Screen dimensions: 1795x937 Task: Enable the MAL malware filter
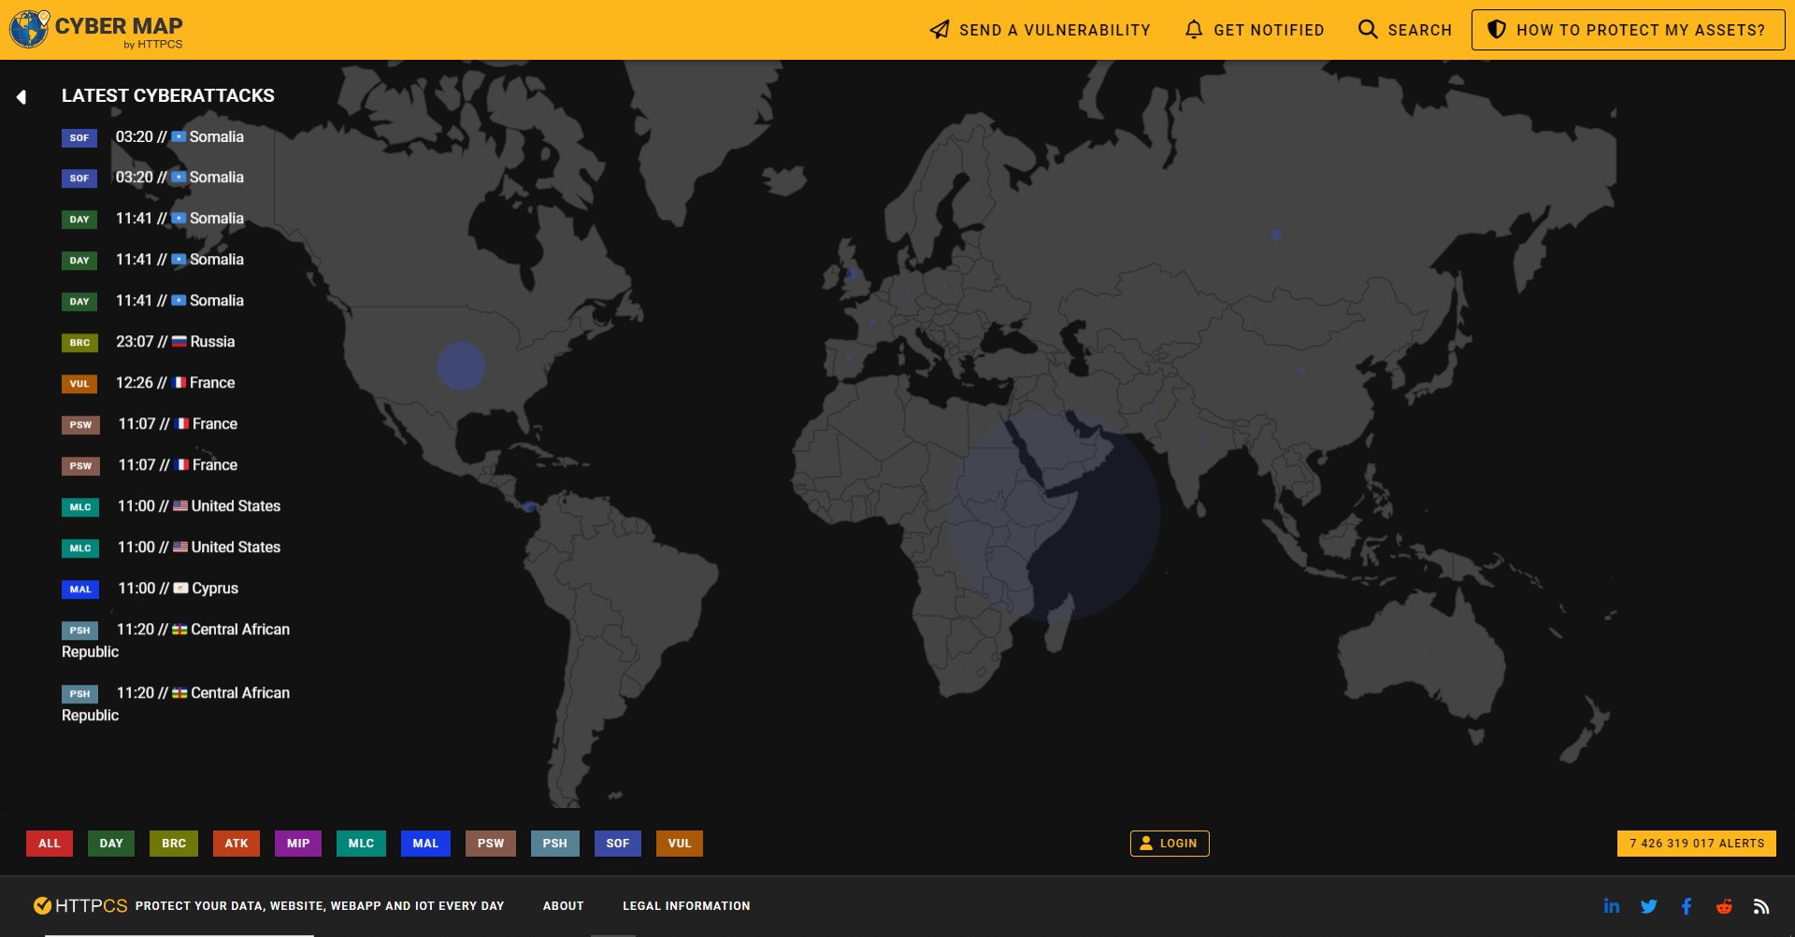click(425, 843)
